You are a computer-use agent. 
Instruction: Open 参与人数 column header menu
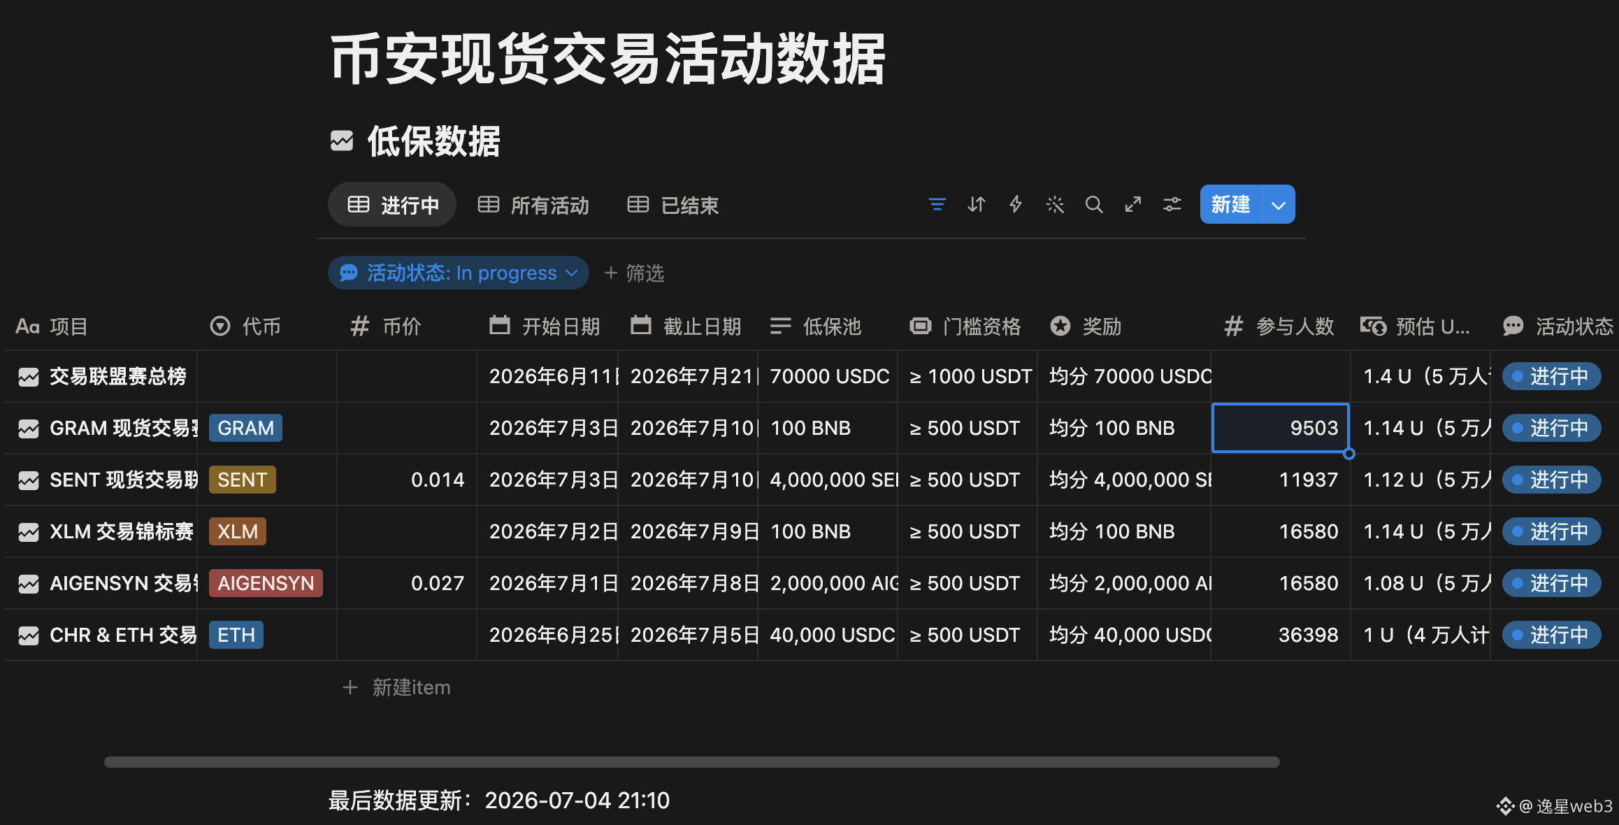1280,327
